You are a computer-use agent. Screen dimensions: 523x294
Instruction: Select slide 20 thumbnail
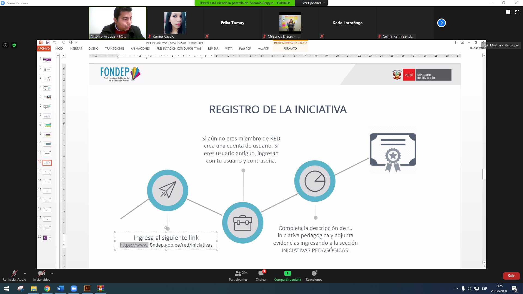click(x=47, y=238)
